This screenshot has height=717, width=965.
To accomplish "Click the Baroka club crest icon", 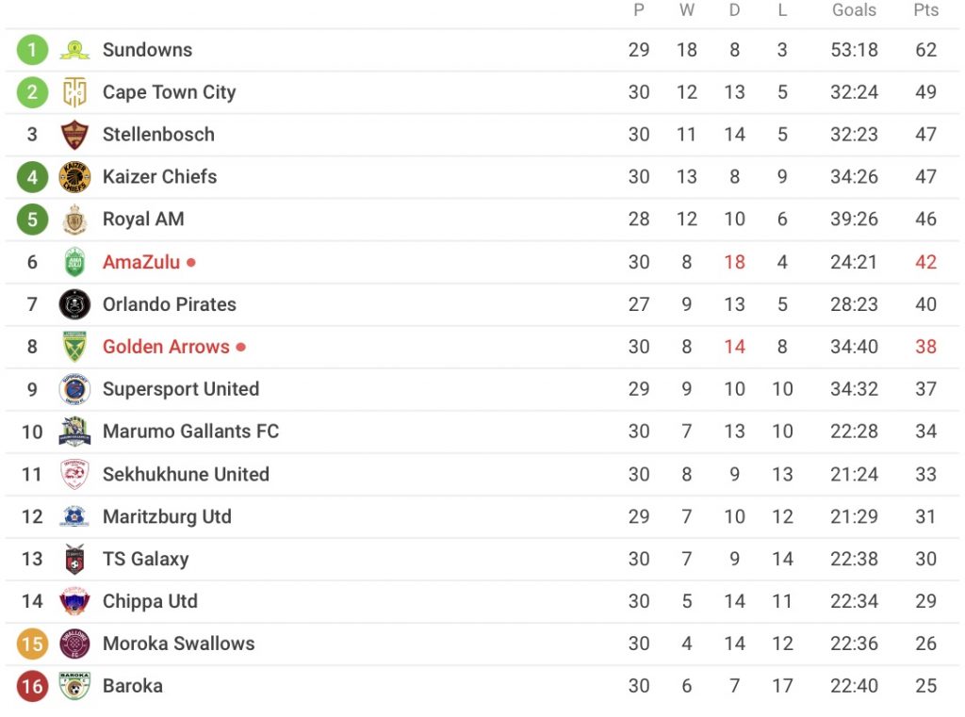I will [x=74, y=686].
